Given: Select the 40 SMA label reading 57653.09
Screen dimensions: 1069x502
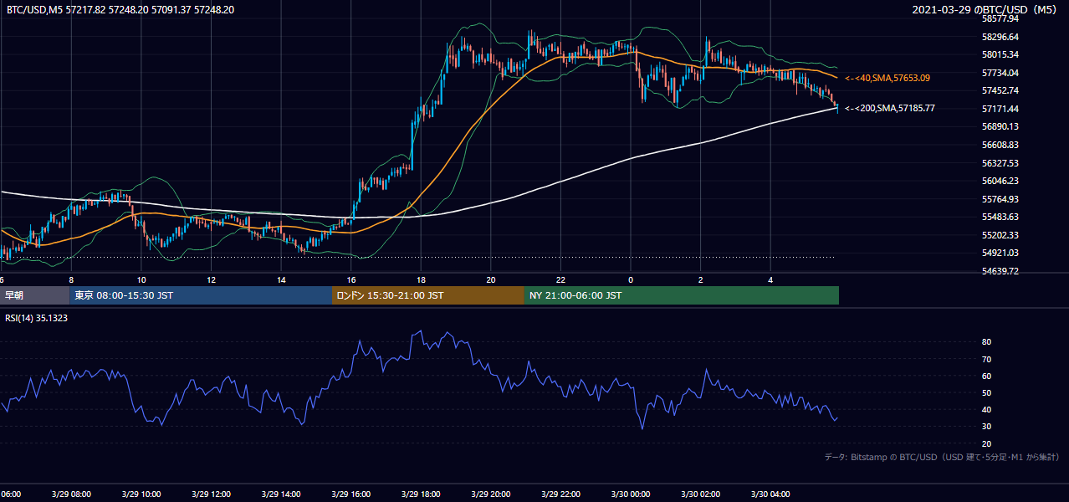Looking at the screenshot, I should (x=887, y=78).
